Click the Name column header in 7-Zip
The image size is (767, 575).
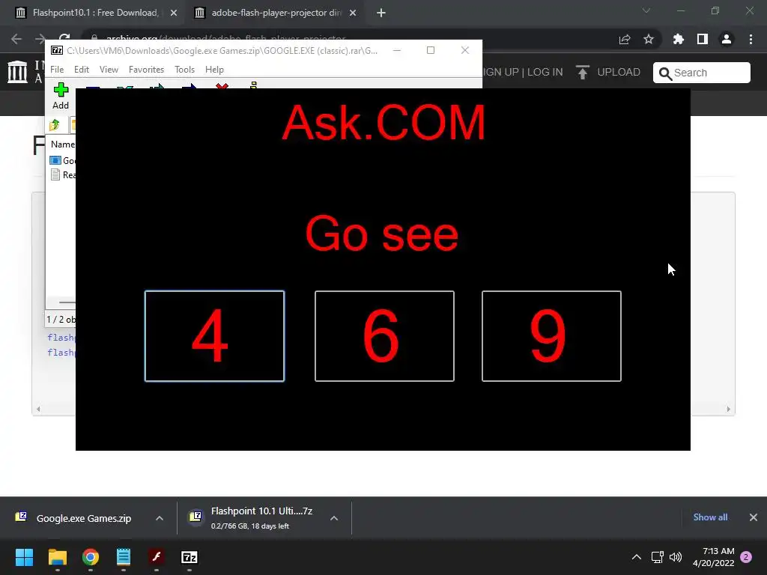click(63, 144)
